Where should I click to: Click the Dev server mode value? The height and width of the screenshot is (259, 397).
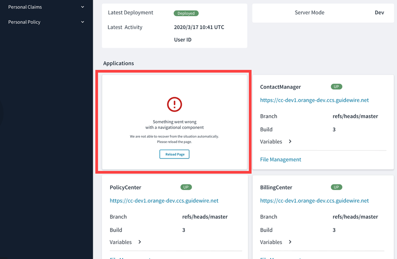(380, 13)
